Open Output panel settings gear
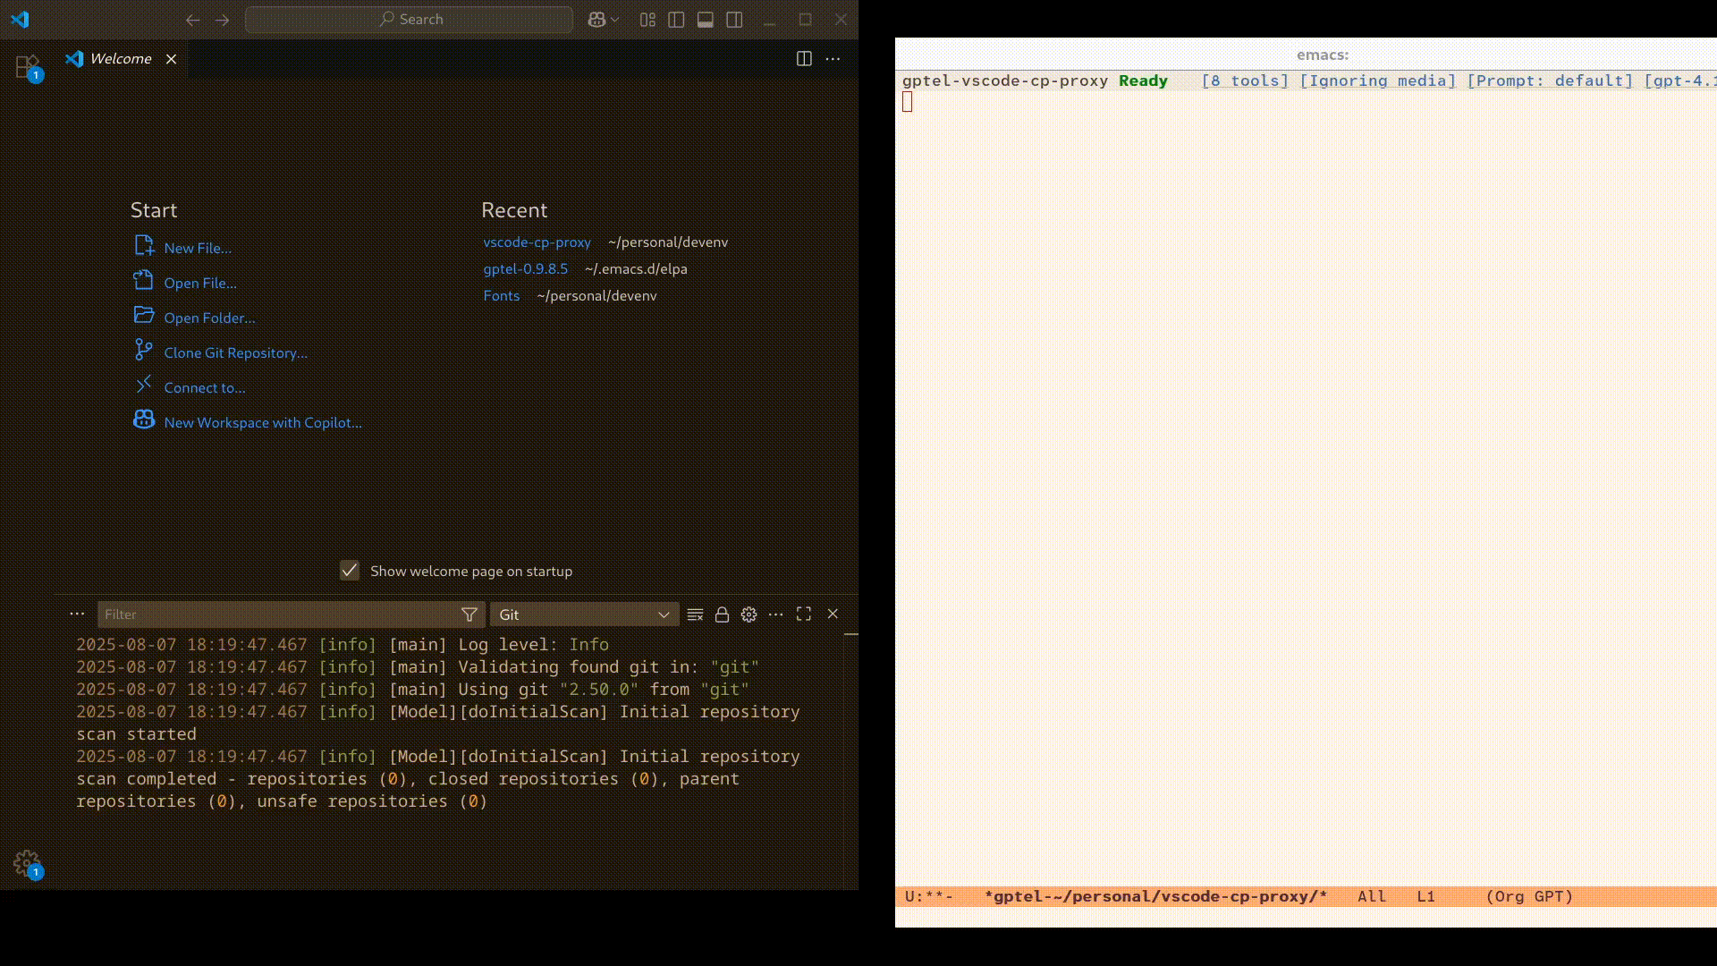The width and height of the screenshot is (1717, 966). click(749, 614)
